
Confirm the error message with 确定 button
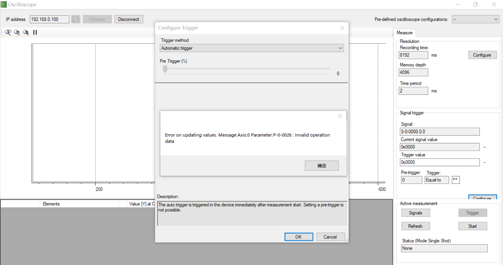(321, 166)
